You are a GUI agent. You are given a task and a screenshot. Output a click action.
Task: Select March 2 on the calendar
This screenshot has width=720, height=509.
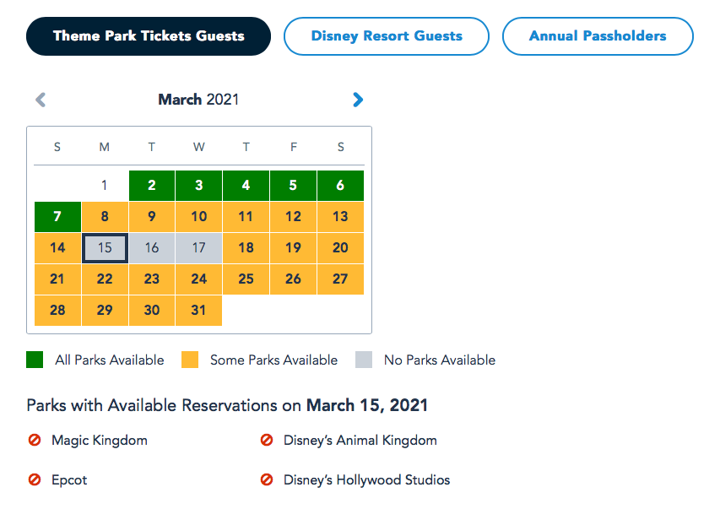coord(152,186)
